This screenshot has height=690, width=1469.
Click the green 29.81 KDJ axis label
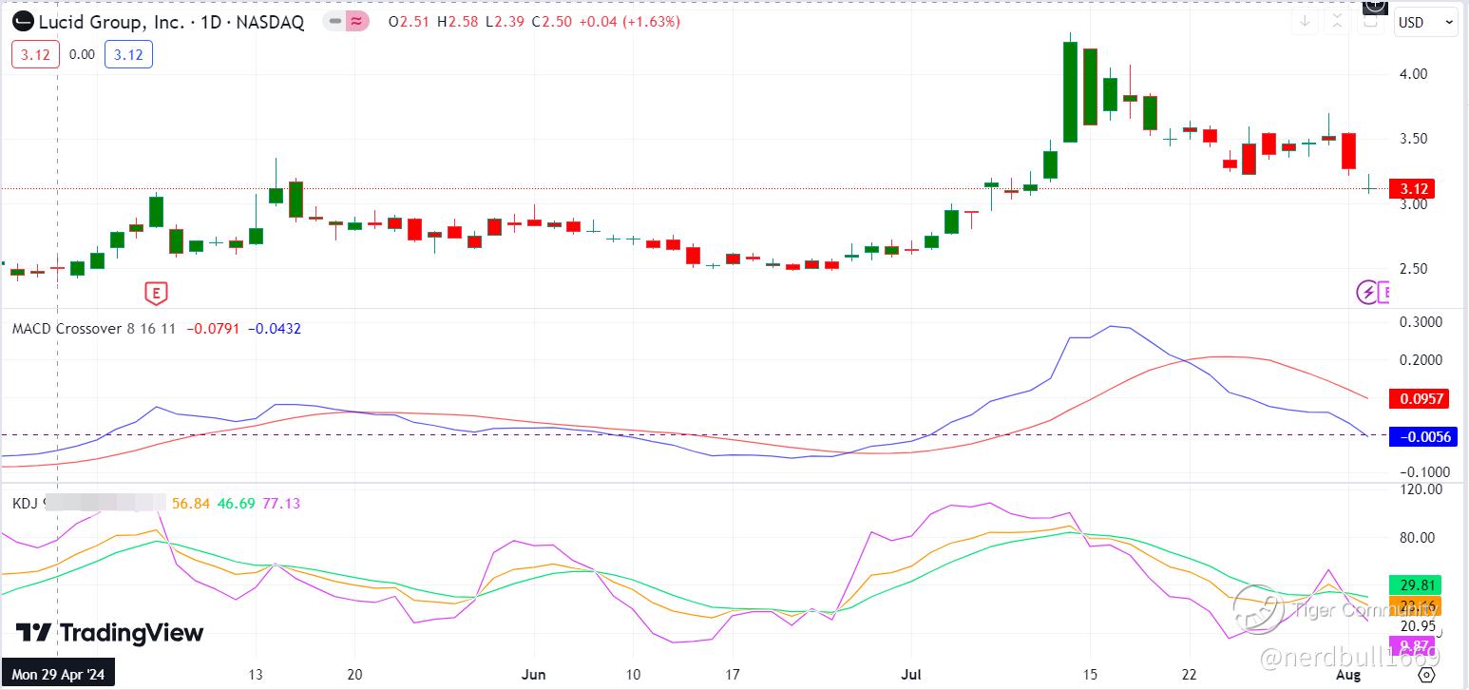[x=1415, y=585]
